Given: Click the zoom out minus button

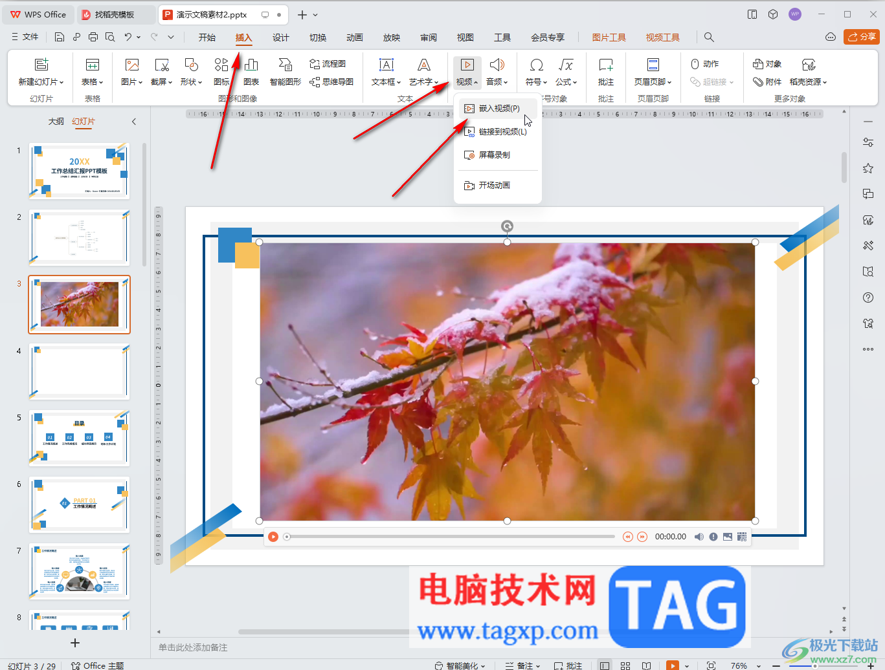Looking at the screenshot, I should 776,665.
